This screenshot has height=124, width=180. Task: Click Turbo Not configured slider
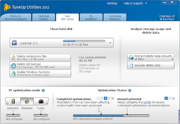pos(41,115)
